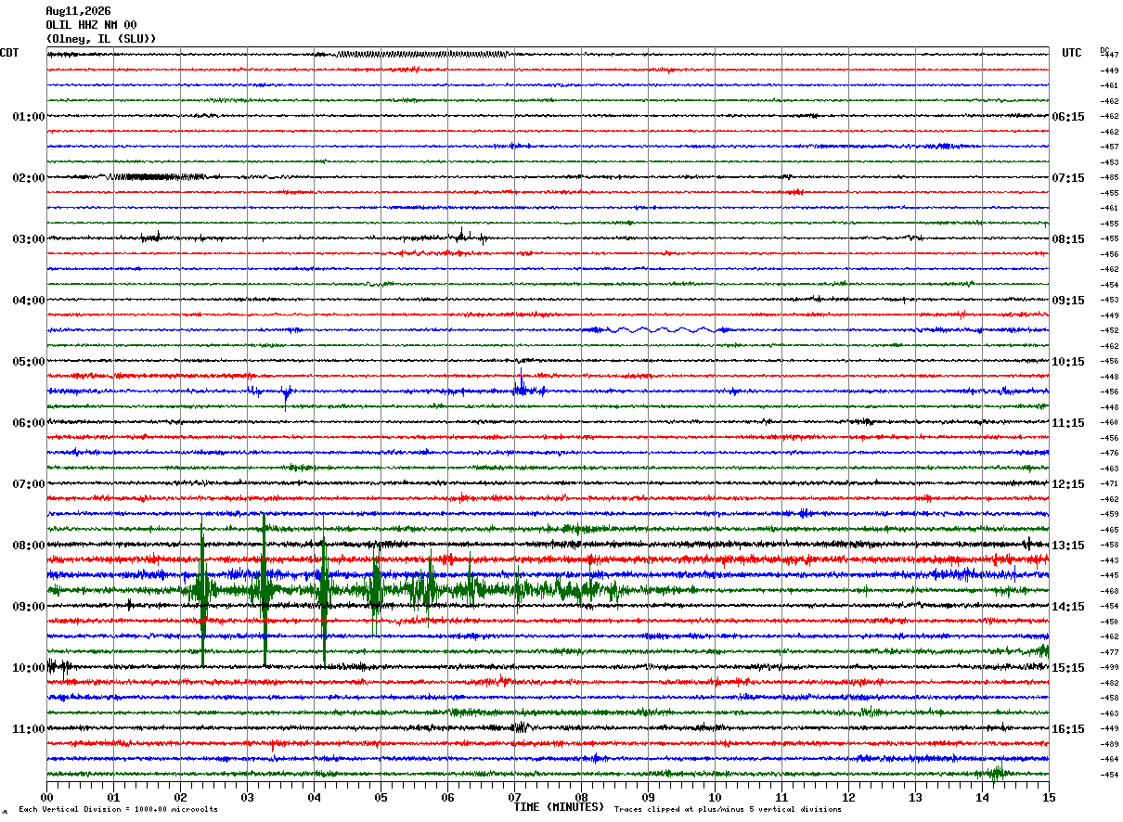Click the -485 DC offset value
The image size is (1123, 822).
pyautogui.click(x=1109, y=177)
